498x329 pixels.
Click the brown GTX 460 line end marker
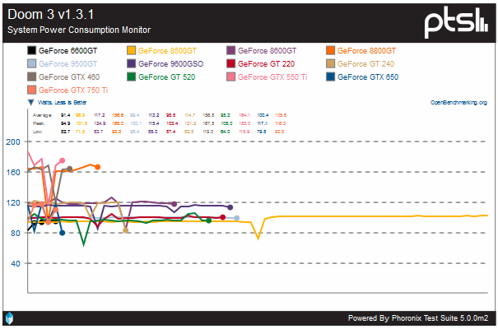pos(70,169)
